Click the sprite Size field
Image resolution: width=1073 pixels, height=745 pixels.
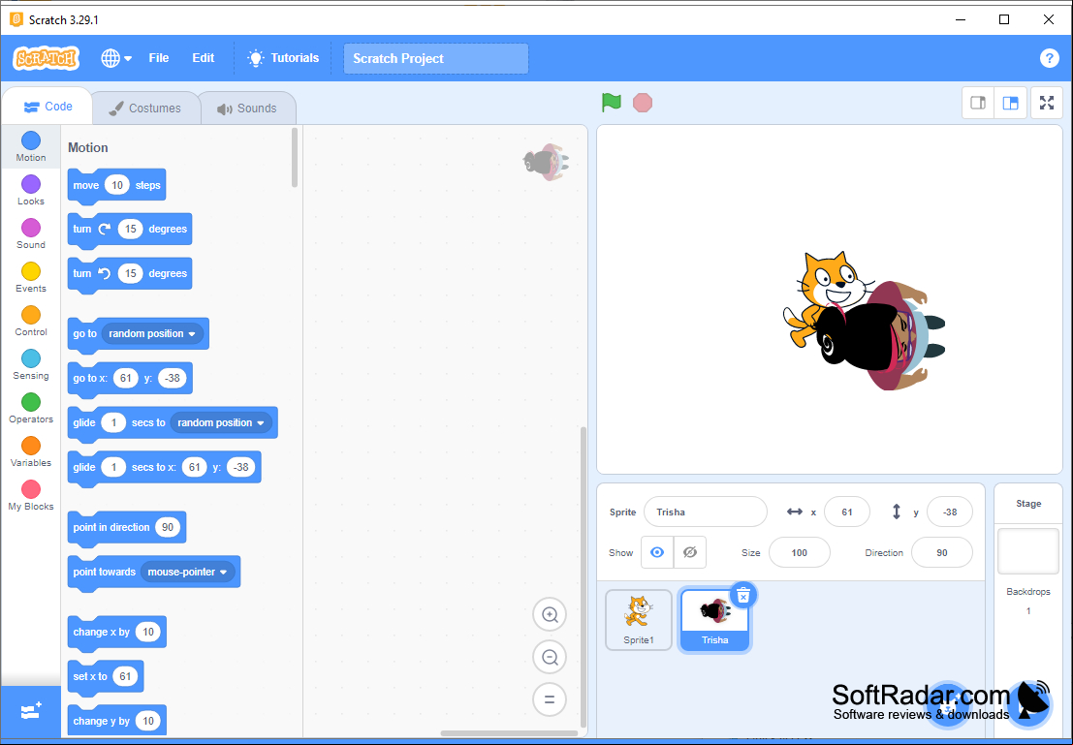tap(800, 553)
